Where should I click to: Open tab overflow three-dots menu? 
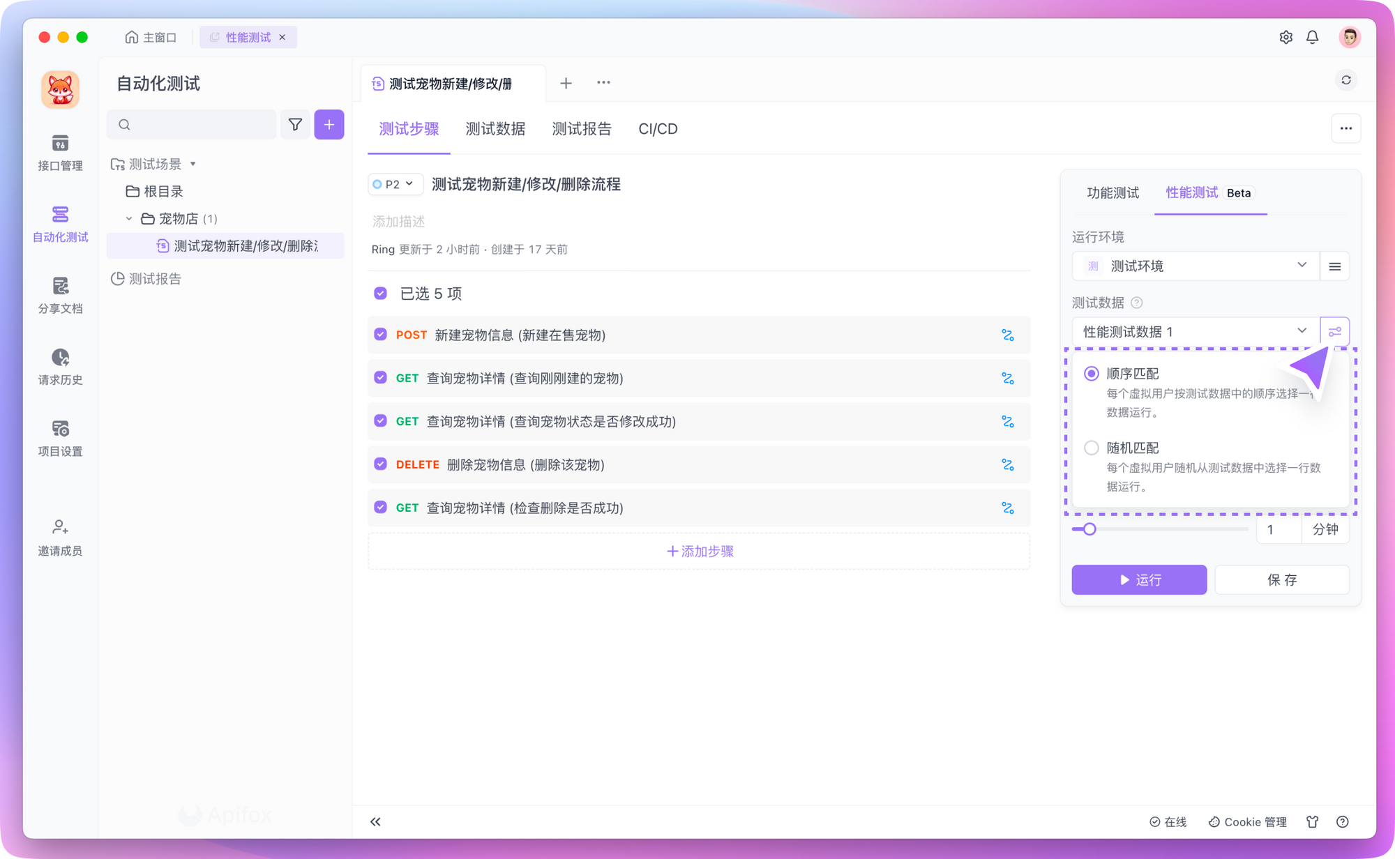(x=603, y=83)
